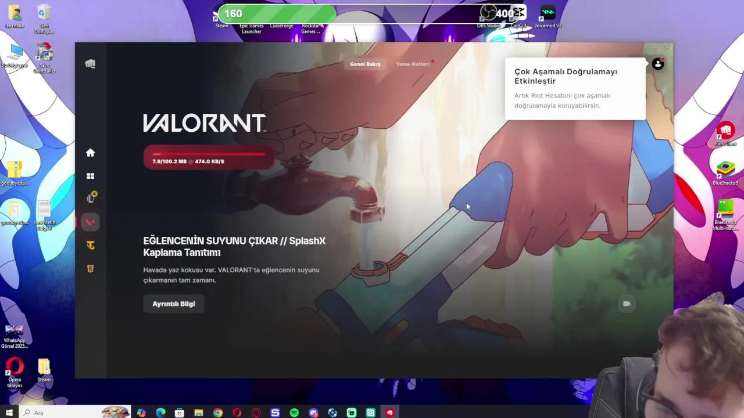Click the Valorant download progress bar
Viewport: 744px width, 418px height.
pyautogui.click(x=209, y=158)
